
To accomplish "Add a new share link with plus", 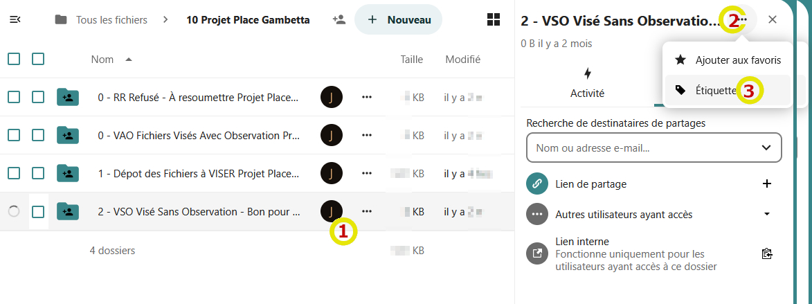I will [766, 184].
